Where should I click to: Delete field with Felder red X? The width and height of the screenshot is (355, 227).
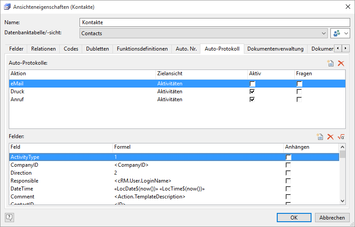coord(330,137)
